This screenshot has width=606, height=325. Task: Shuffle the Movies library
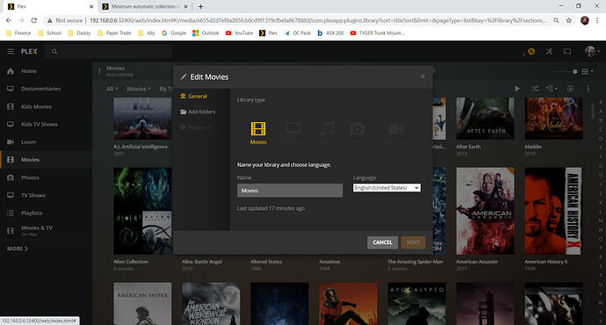click(x=535, y=89)
